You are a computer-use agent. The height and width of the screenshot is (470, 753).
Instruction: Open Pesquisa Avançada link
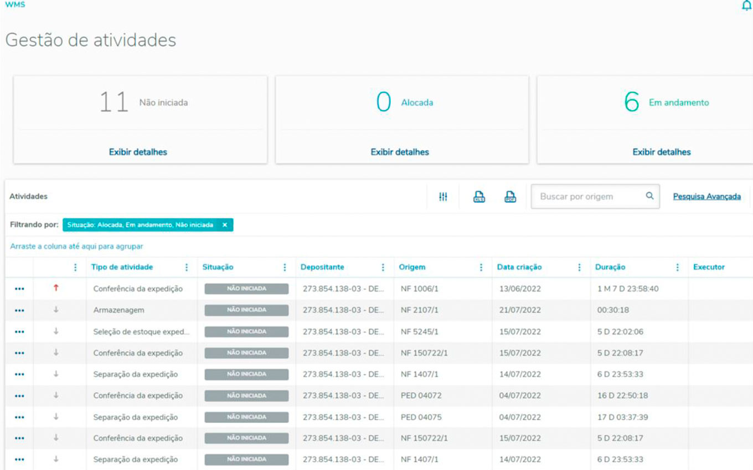point(706,196)
